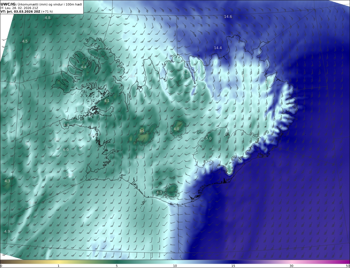Click the precipitation colour scale bar
350x268 pixels.
point(175,262)
